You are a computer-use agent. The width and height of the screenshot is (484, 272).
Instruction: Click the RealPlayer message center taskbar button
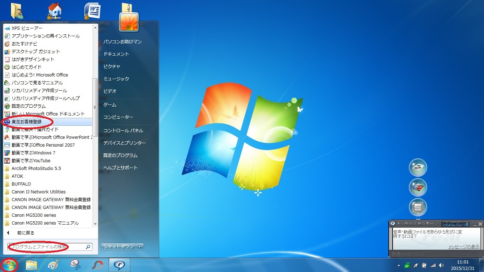click(x=119, y=265)
